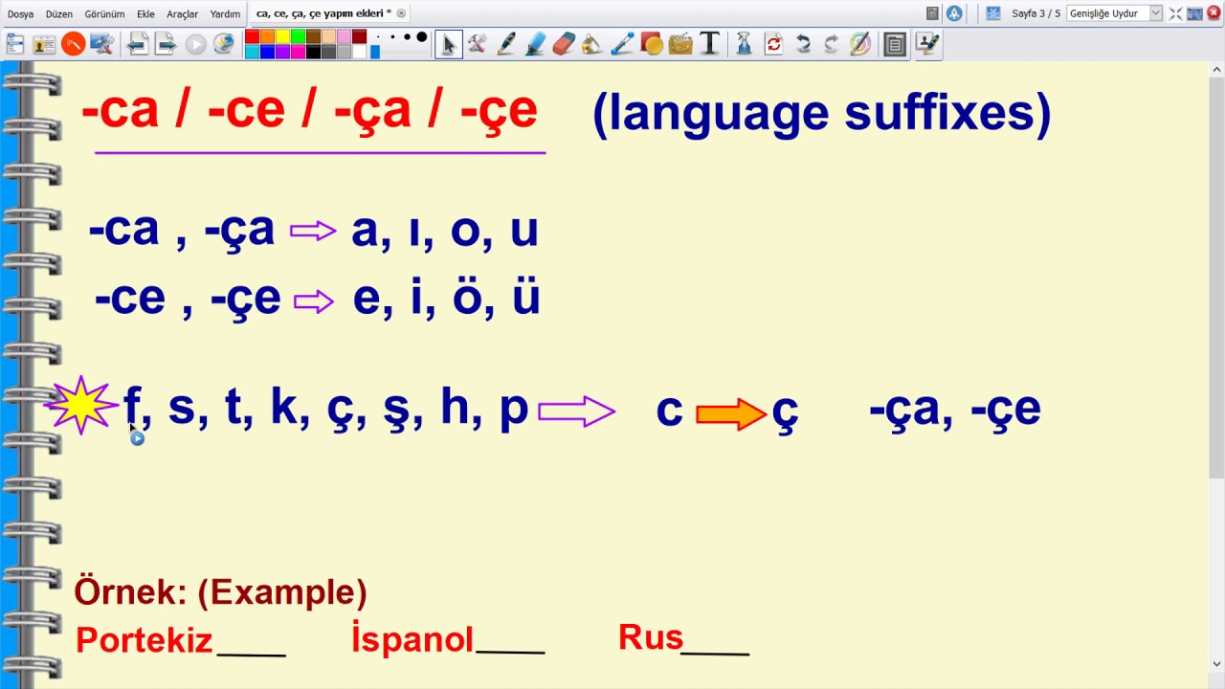This screenshot has height=689, width=1225.
Task: Choose the thickest line width dot
Action: click(421, 37)
